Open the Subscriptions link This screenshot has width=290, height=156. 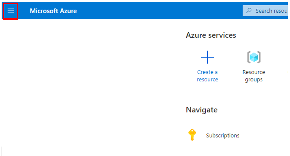click(x=223, y=135)
